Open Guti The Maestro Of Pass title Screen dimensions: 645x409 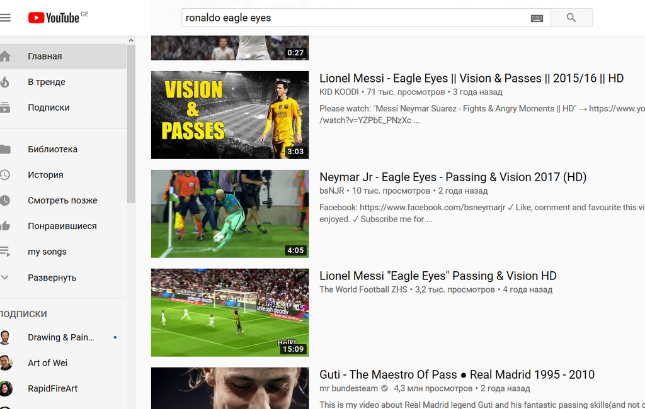[457, 374]
